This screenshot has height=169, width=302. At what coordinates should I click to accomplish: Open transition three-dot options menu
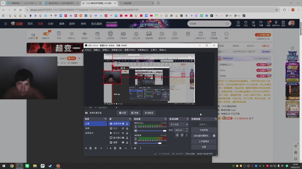point(186,135)
